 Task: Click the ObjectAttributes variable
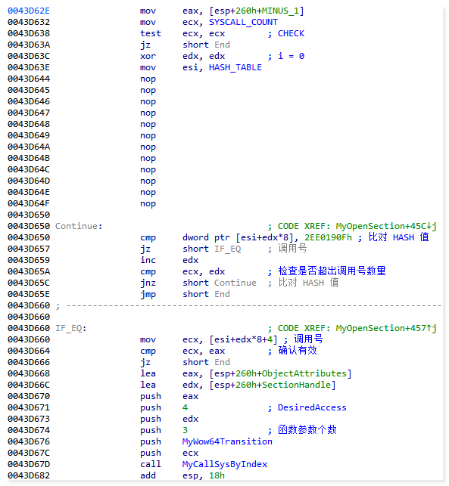point(304,374)
